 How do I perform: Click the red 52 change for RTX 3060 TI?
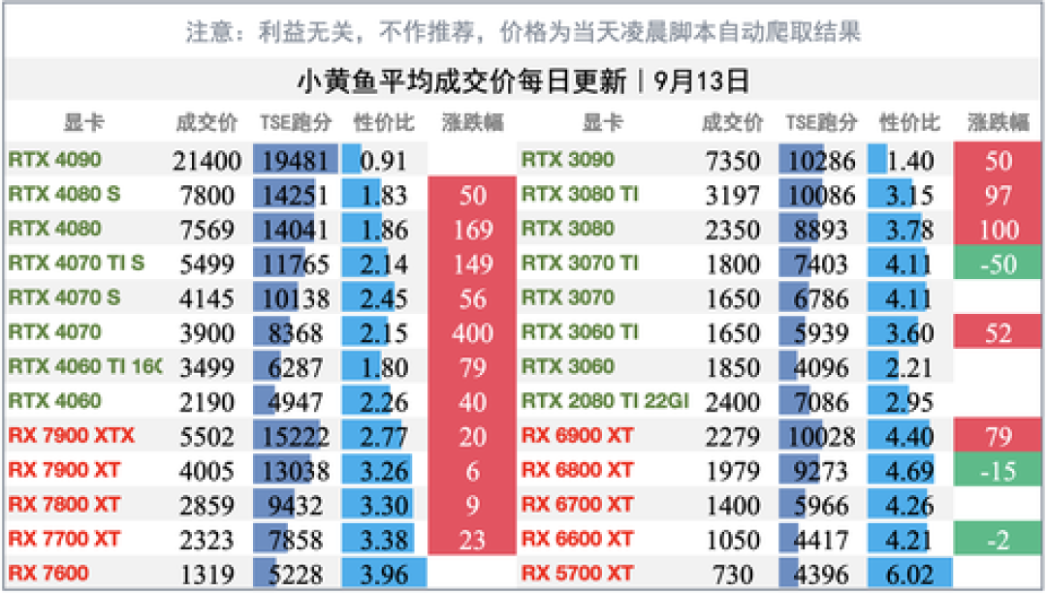(x=998, y=333)
